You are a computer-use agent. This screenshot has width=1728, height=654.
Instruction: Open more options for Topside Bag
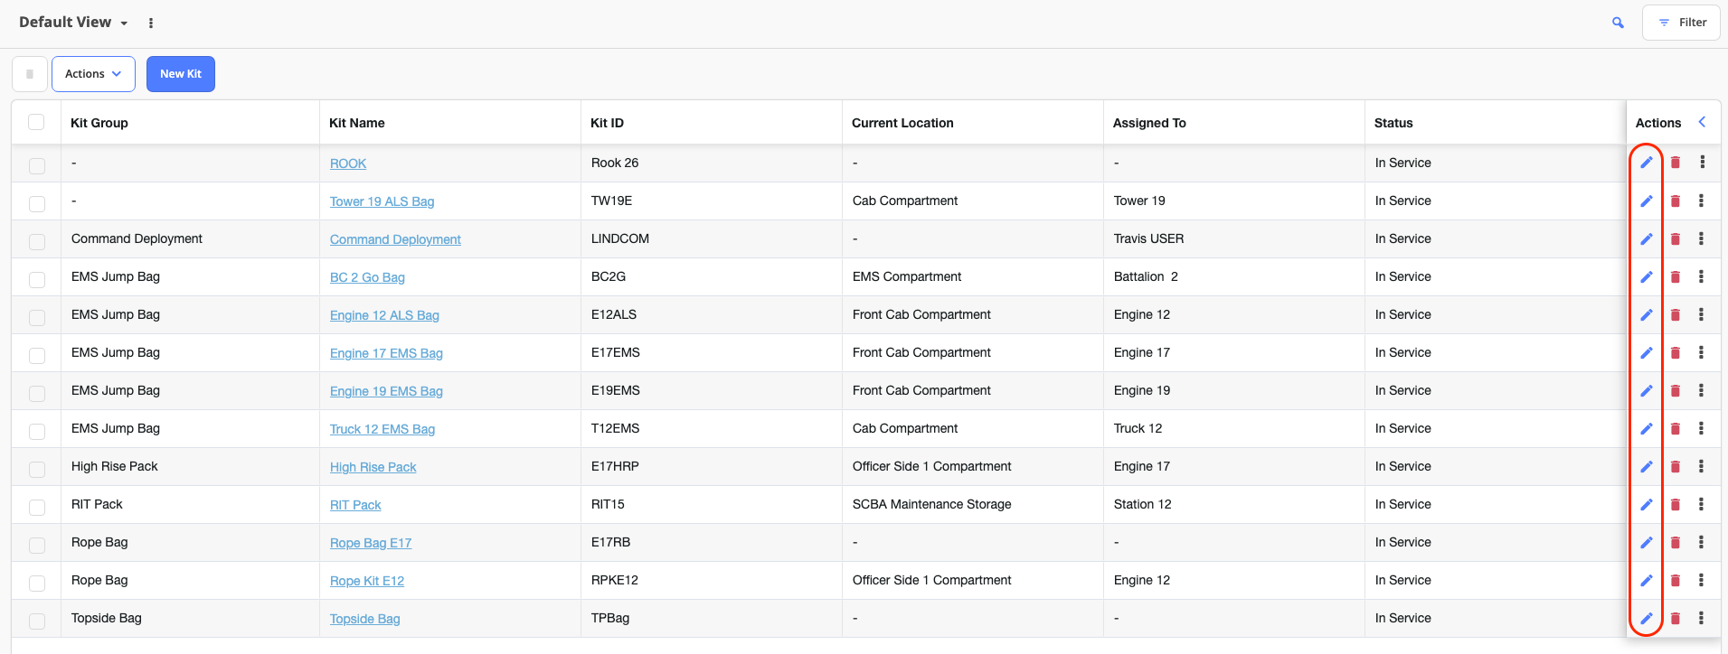tap(1701, 618)
